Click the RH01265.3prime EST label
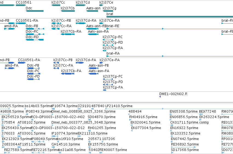The height and width of the screenshot is (154, 233). pos(102,128)
